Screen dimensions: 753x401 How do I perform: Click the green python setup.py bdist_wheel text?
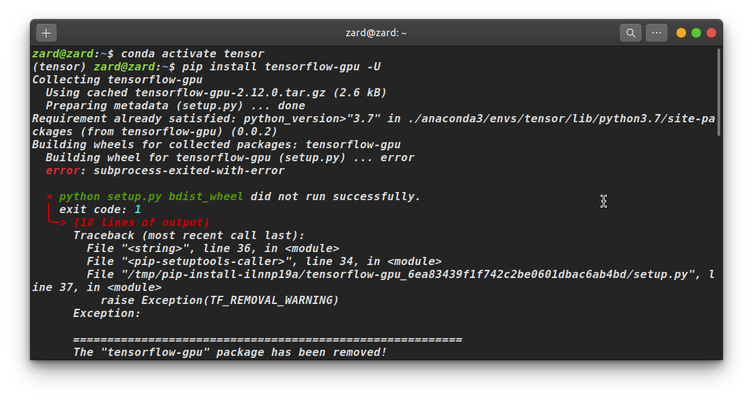pos(151,197)
